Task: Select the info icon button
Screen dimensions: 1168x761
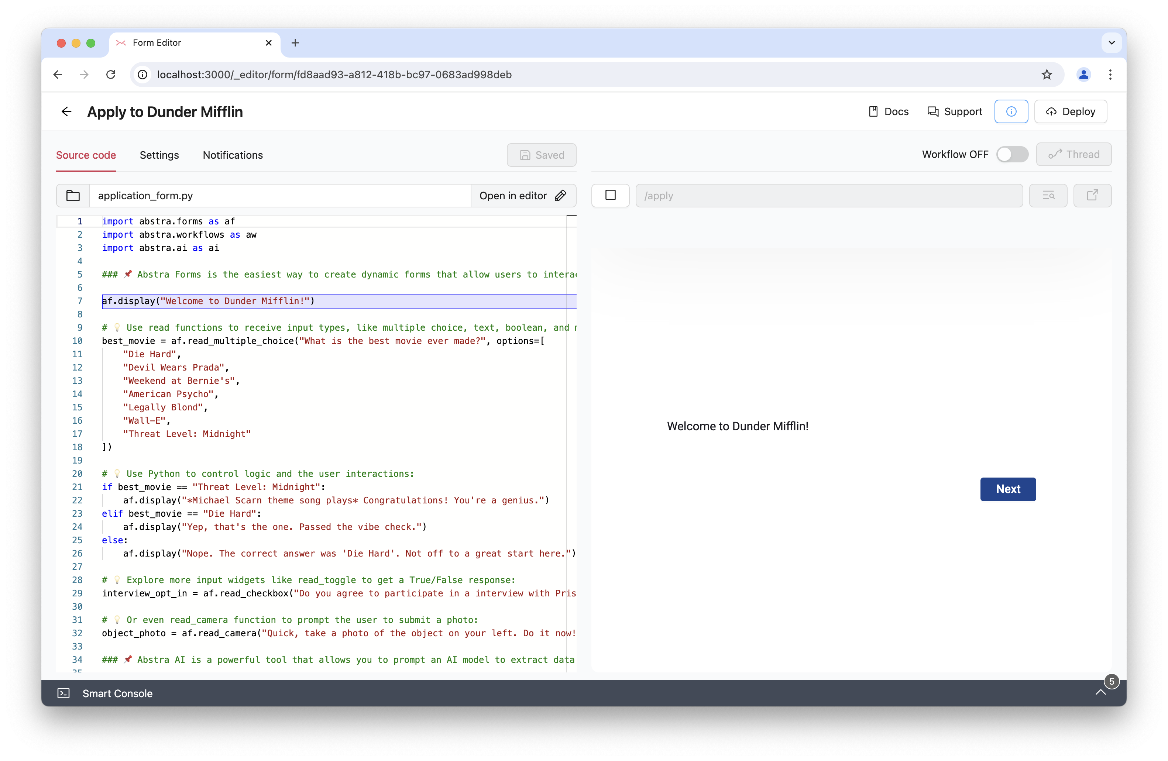Action: coord(1011,111)
